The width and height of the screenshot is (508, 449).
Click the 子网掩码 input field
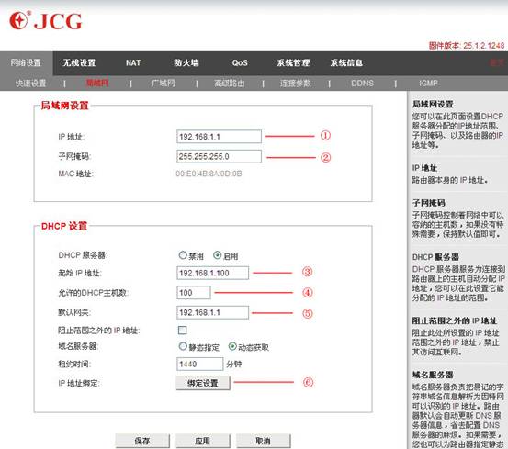click(x=219, y=156)
